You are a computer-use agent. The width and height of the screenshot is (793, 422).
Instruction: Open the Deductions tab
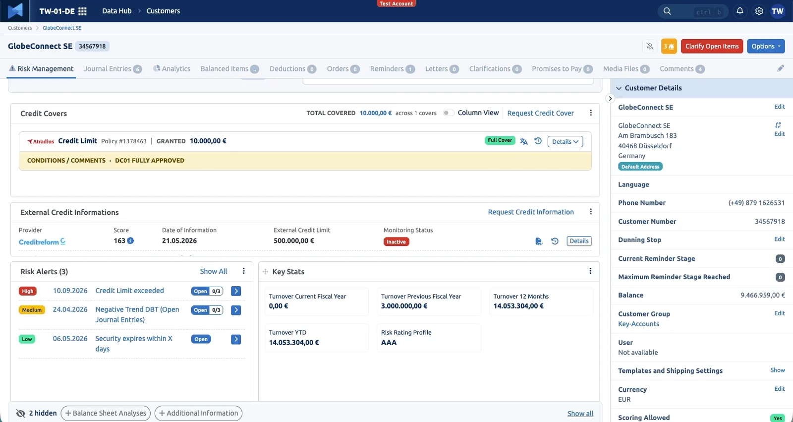point(293,69)
